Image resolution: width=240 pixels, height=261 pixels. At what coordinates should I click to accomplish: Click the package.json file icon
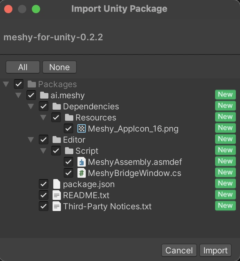[56, 184]
